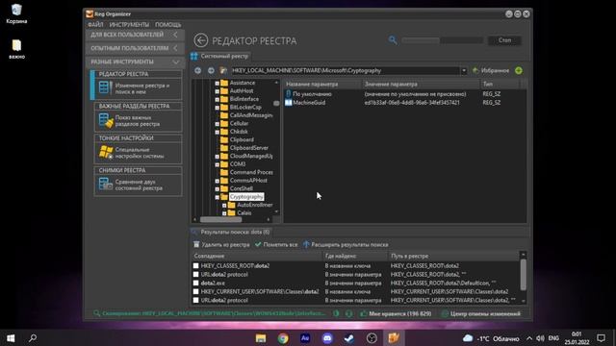This screenshot has height=346, width=616.
Task: Check the first URL:dota2 protocol result
Action: tap(196, 275)
